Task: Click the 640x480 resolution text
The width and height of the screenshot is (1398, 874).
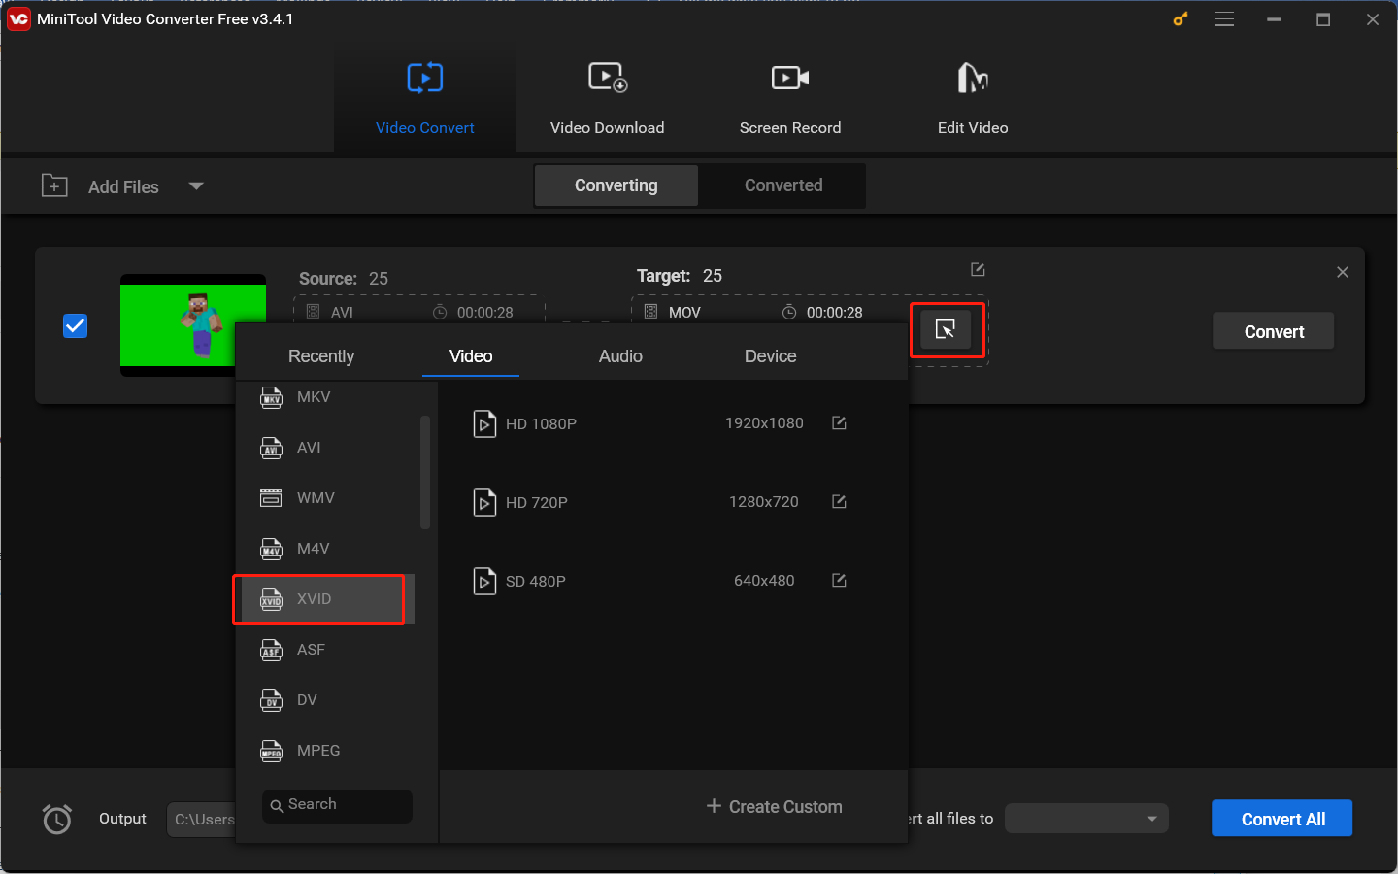Action: click(764, 581)
